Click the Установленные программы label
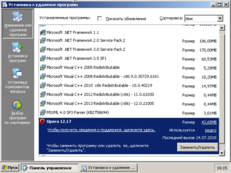 point(65,18)
